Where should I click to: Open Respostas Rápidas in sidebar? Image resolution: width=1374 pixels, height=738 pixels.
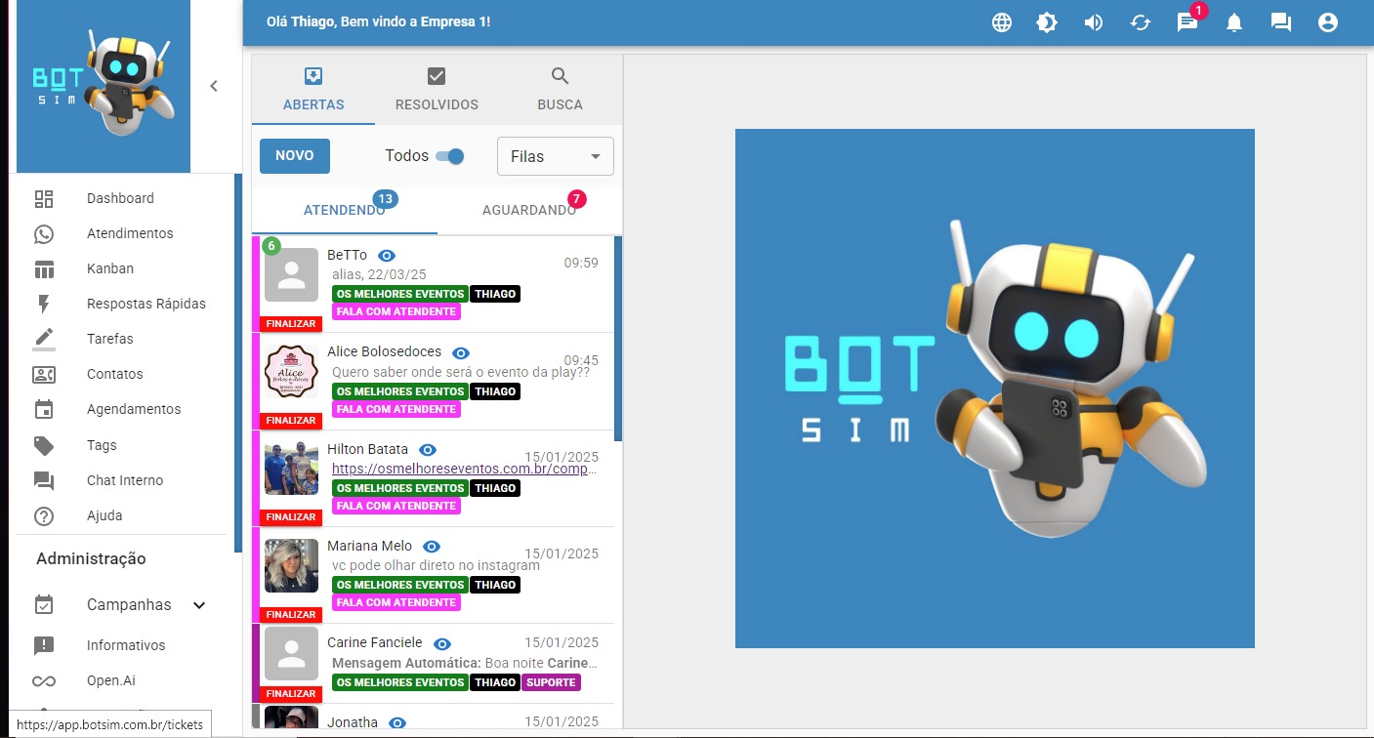(x=146, y=304)
